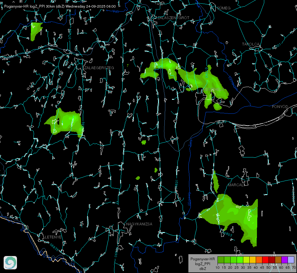The image size is (297, 273).
Task: Click the KESZTHELY city label
Action: point(213,89)
